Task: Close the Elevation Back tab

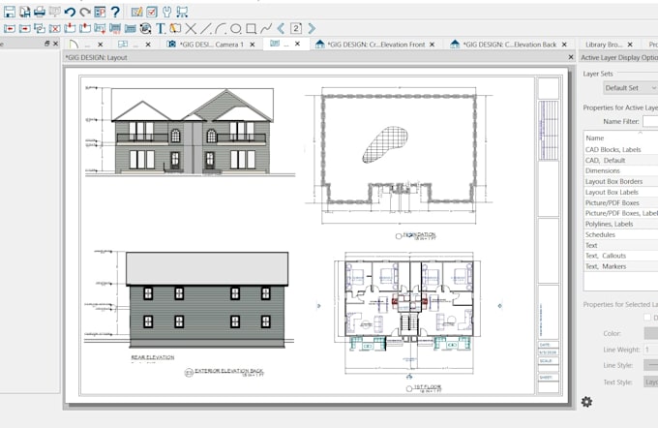Action: [x=564, y=45]
